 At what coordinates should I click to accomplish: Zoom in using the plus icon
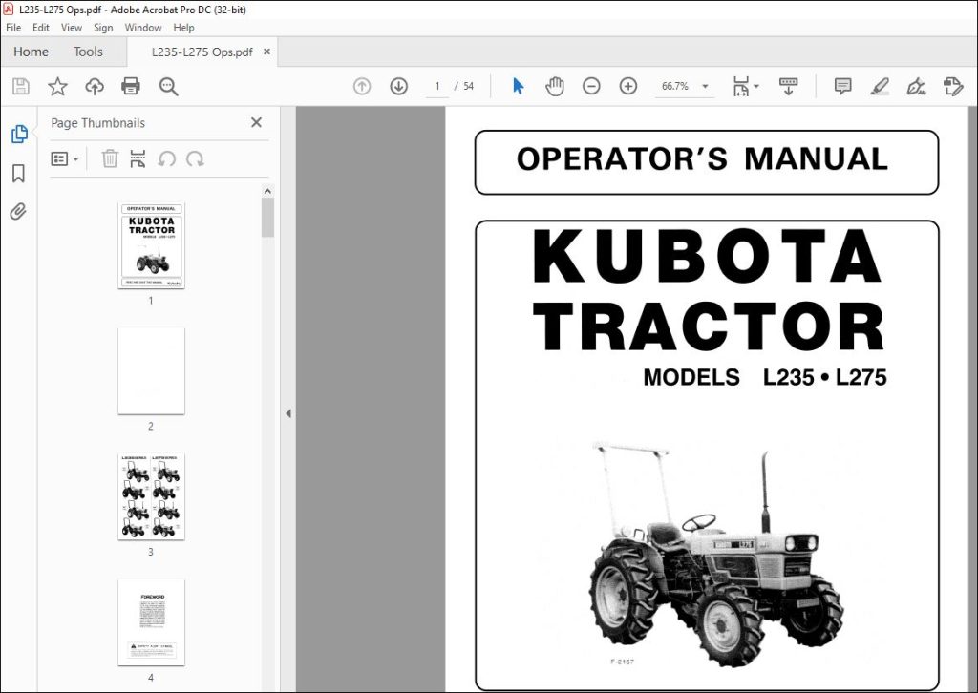627,86
